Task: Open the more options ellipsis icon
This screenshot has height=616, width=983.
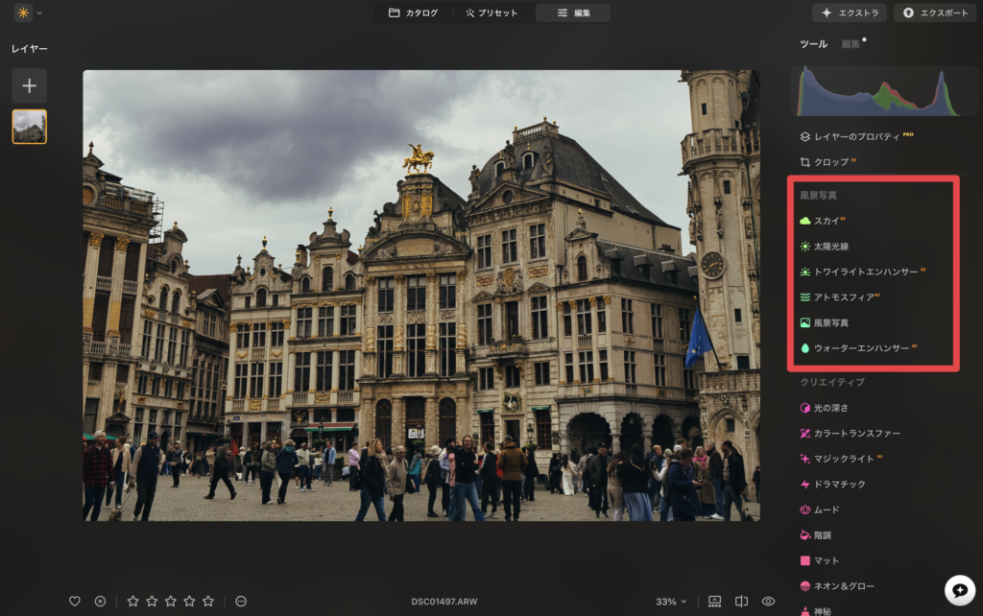Action: (241, 601)
